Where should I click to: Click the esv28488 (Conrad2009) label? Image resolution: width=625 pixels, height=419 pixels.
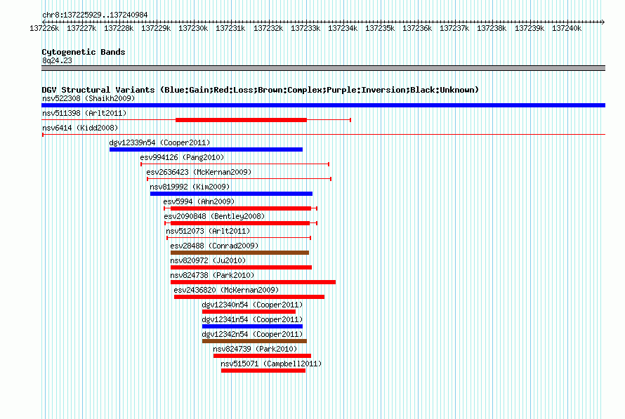click(x=214, y=246)
